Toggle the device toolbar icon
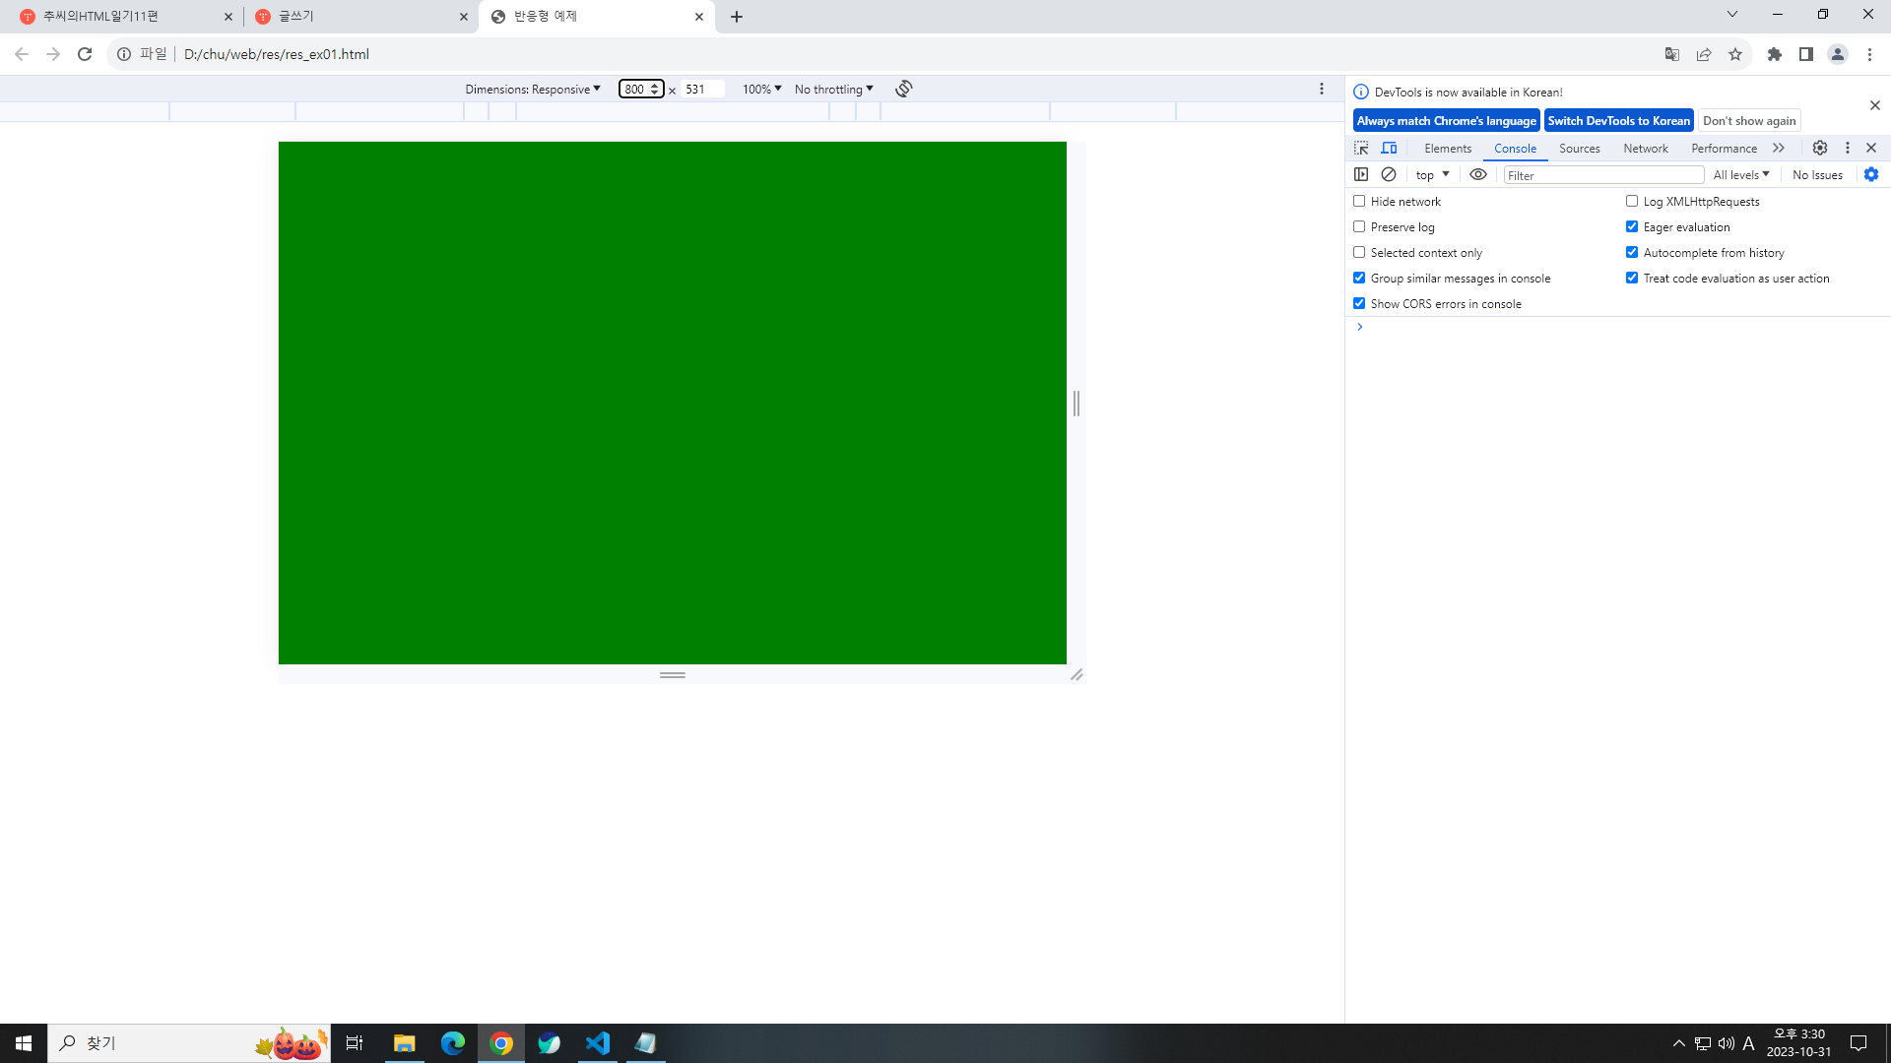This screenshot has width=1891, height=1063. pyautogui.click(x=1389, y=148)
